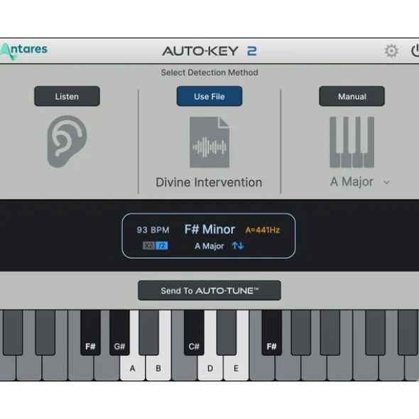
Task: Click the F# Minor detected key
Action: coord(209,230)
